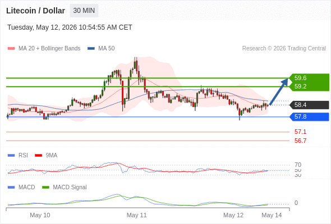Click the 57.1 red support level
331x224 pixels.
pyautogui.click(x=300, y=132)
